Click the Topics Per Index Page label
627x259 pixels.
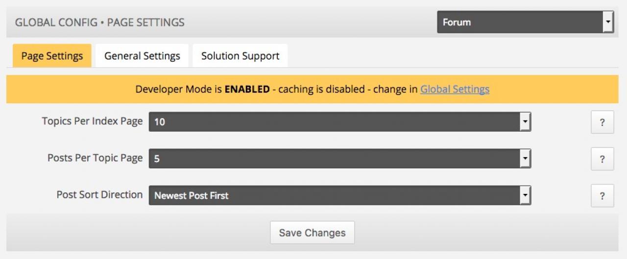point(92,121)
